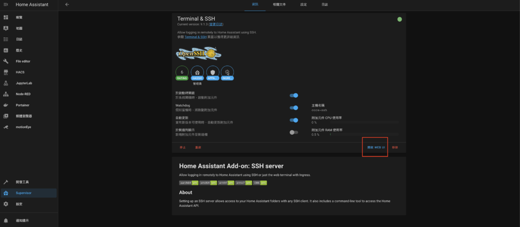Click the HASSIO role badge icon
Viewport: 520px width, 227px height.
(198, 72)
